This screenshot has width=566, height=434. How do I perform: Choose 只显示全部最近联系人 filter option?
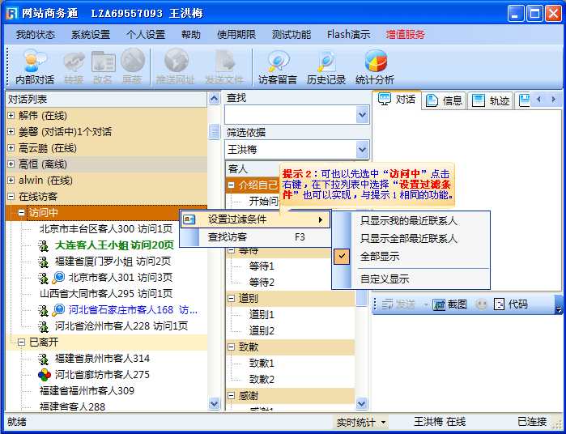tap(408, 239)
